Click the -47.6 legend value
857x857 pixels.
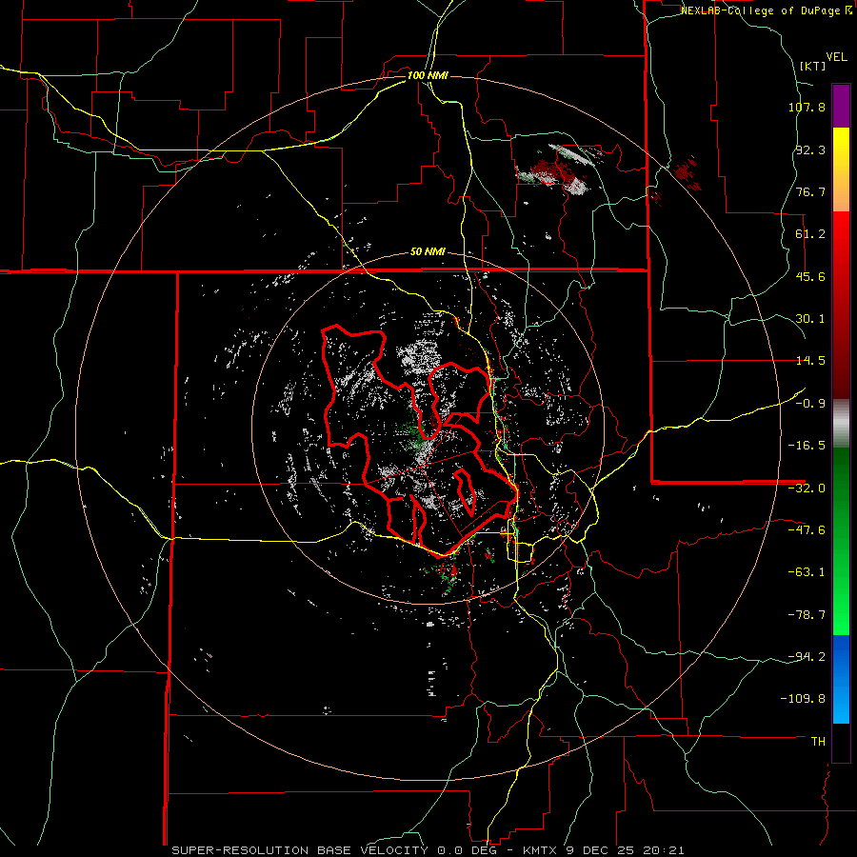coord(807,530)
